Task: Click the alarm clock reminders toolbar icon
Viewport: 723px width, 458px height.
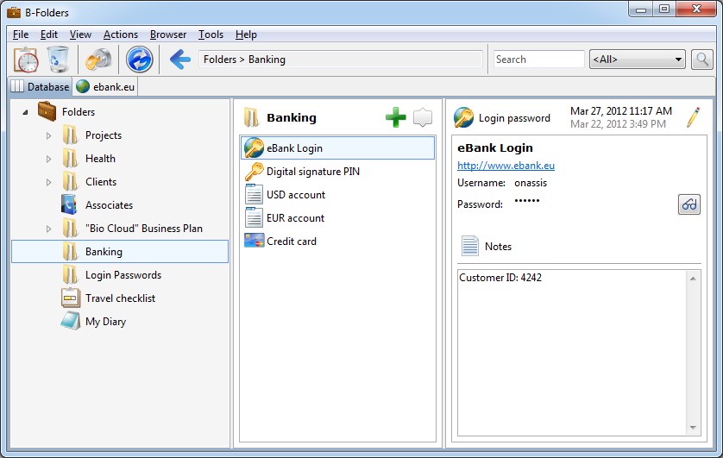Action: tap(26, 60)
